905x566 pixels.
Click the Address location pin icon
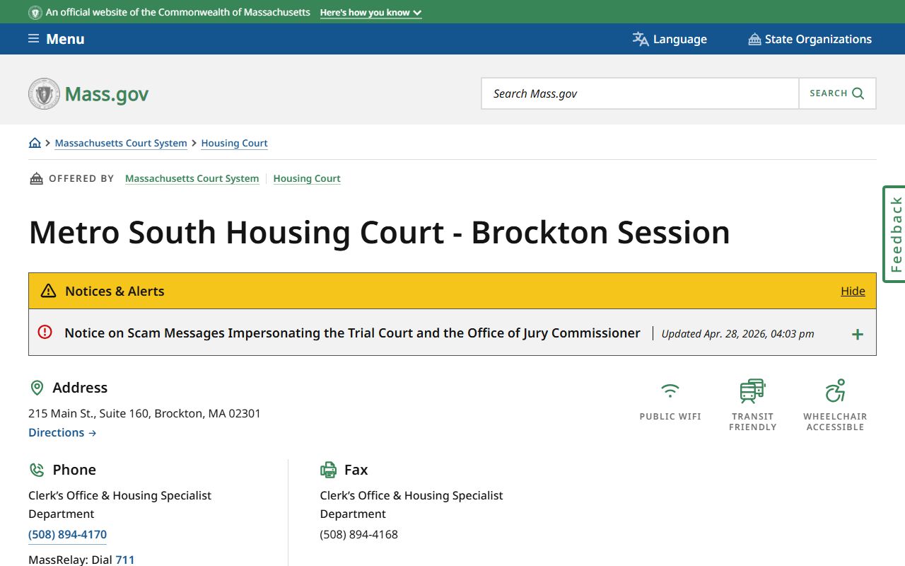click(x=37, y=388)
